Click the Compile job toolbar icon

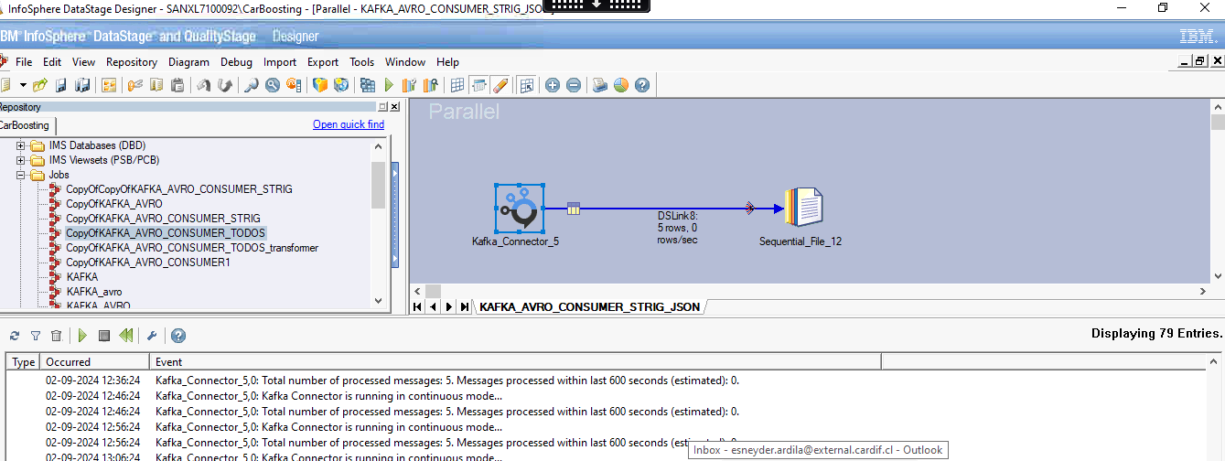368,85
